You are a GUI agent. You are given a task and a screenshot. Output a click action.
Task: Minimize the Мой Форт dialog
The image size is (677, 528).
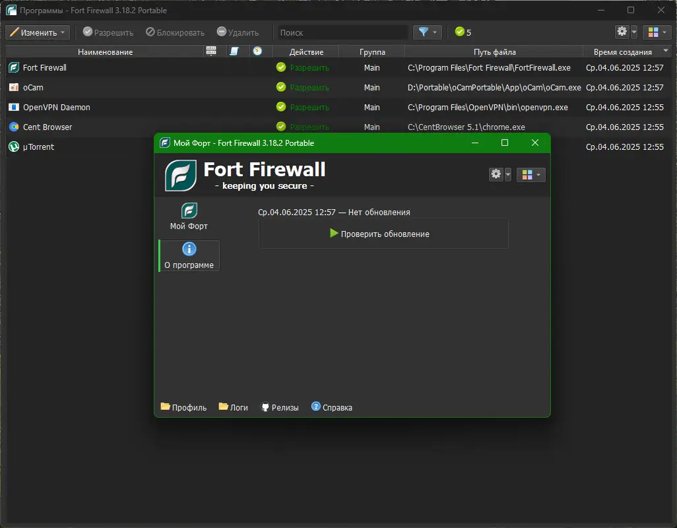[475, 143]
